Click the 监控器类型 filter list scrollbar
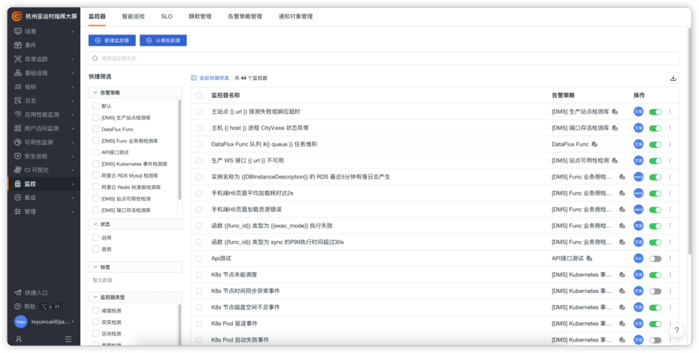699x353 pixels. tap(180, 325)
